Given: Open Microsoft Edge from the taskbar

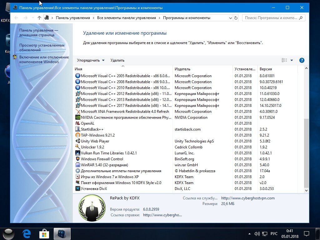Looking at the screenshot, I should point(27,233).
